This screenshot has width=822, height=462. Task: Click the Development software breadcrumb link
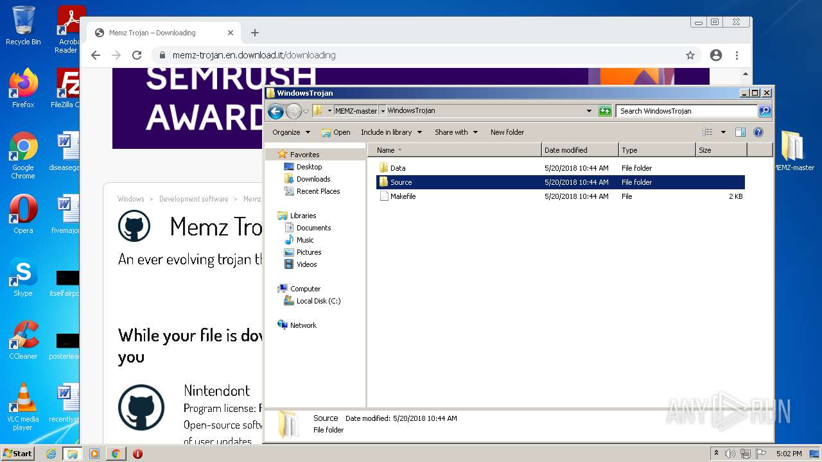193,199
